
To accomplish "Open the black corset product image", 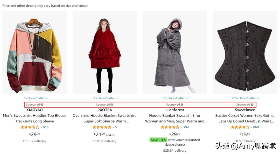I will point(245,53).
